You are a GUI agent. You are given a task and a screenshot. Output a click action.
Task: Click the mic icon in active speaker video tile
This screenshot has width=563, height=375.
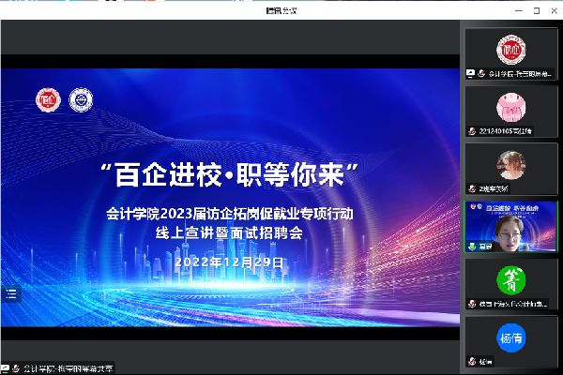click(x=472, y=246)
